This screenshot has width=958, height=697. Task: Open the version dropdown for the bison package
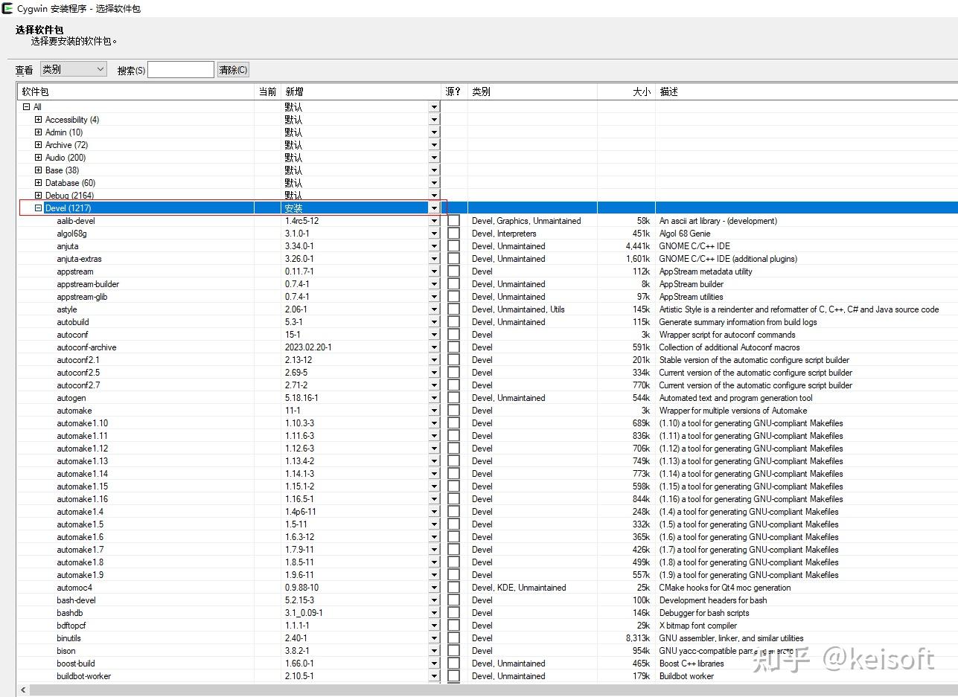click(x=434, y=651)
